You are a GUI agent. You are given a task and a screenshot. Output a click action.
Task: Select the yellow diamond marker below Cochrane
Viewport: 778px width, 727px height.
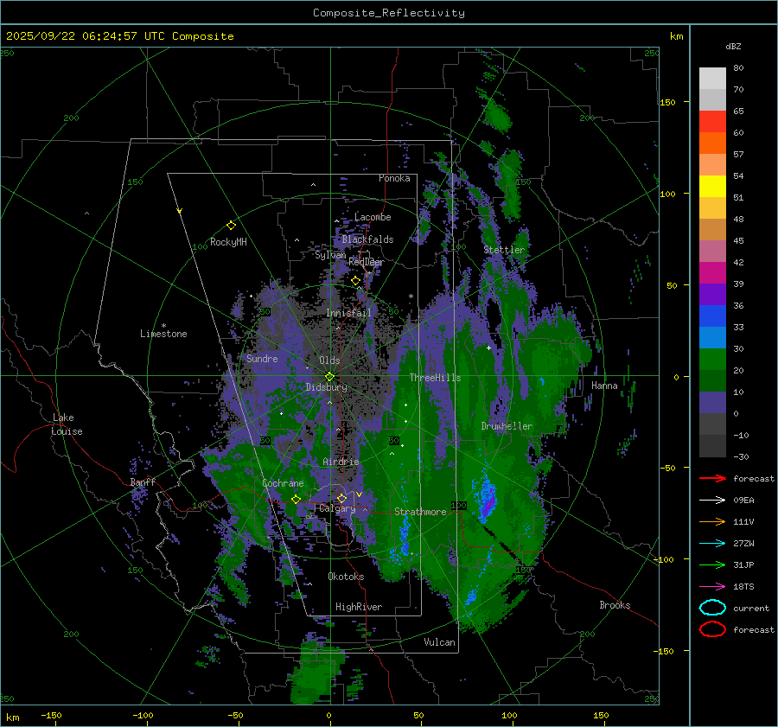tap(296, 499)
